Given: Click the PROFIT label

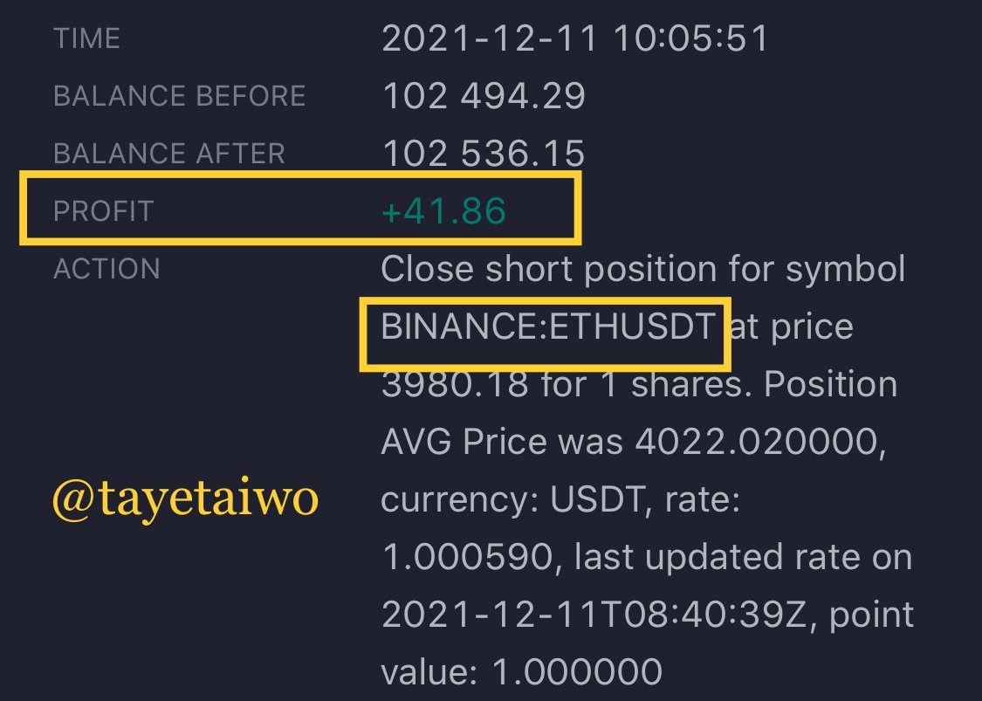Looking at the screenshot, I should pos(104,211).
